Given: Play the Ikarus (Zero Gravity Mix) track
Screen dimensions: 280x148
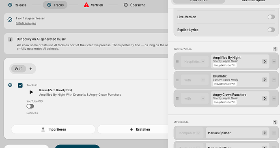Looking at the screenshot, I should click(x=31, y=92).
